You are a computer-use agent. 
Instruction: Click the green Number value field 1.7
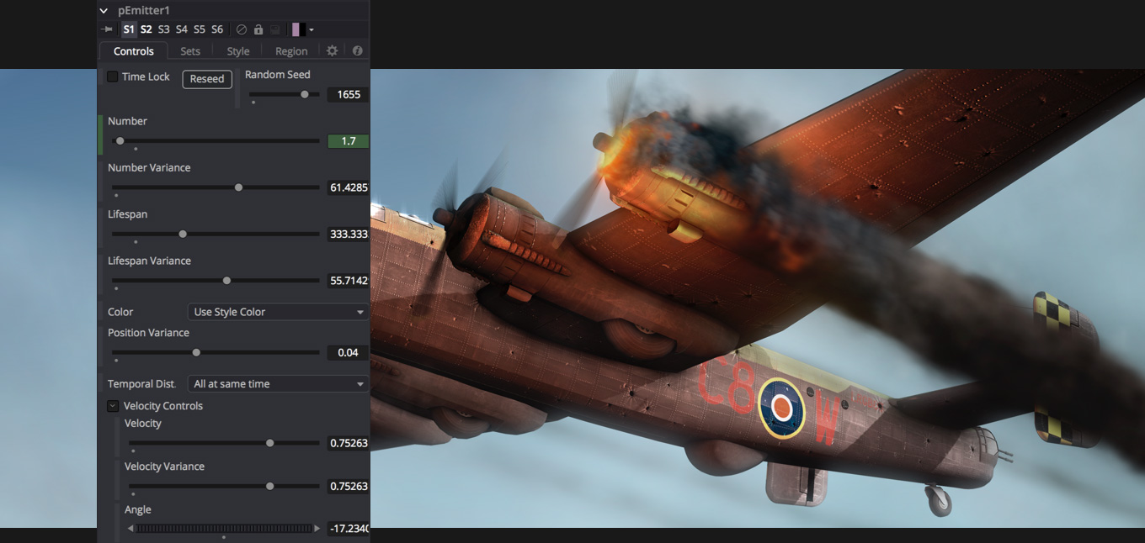(349, 141)
